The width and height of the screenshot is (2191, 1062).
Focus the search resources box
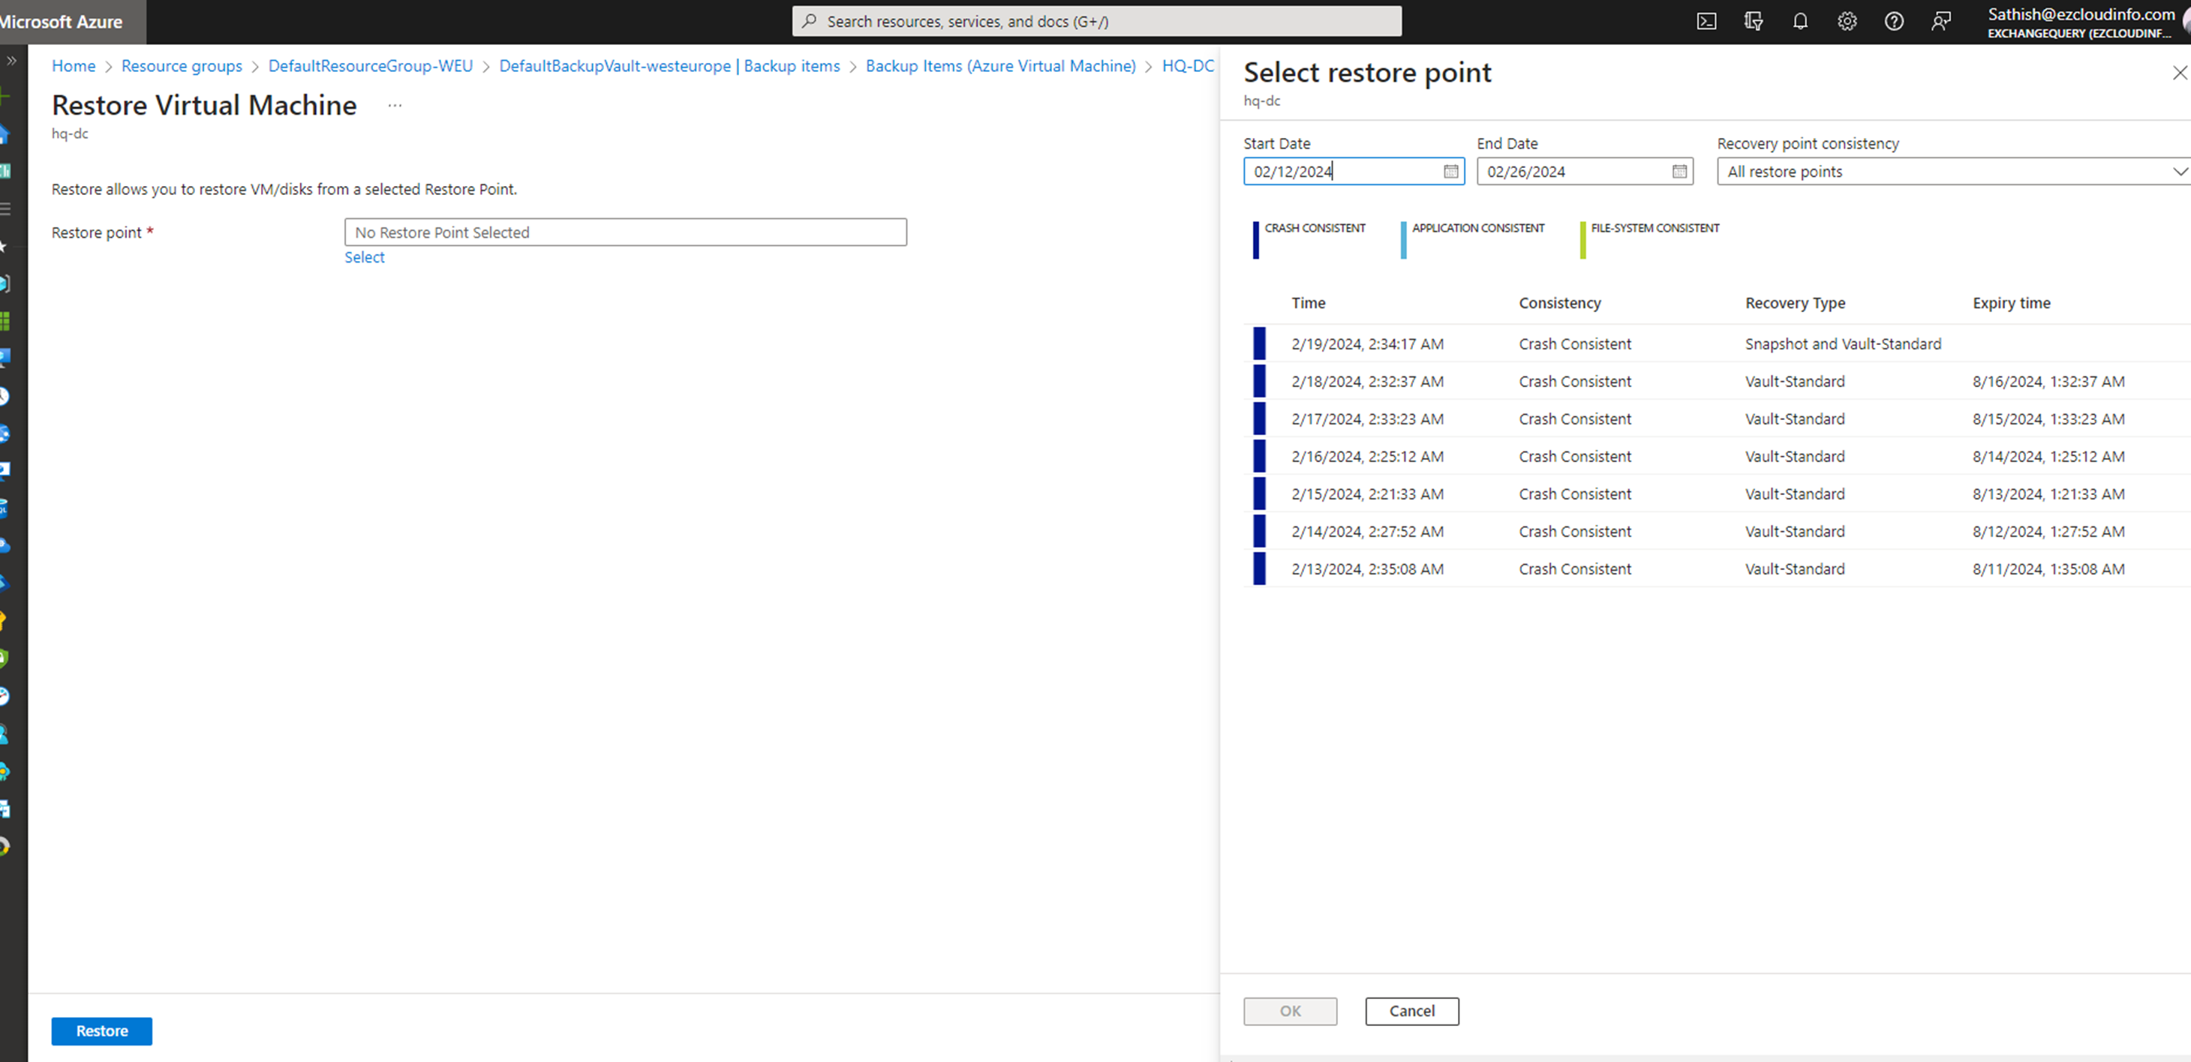[x=1095, y=21]
